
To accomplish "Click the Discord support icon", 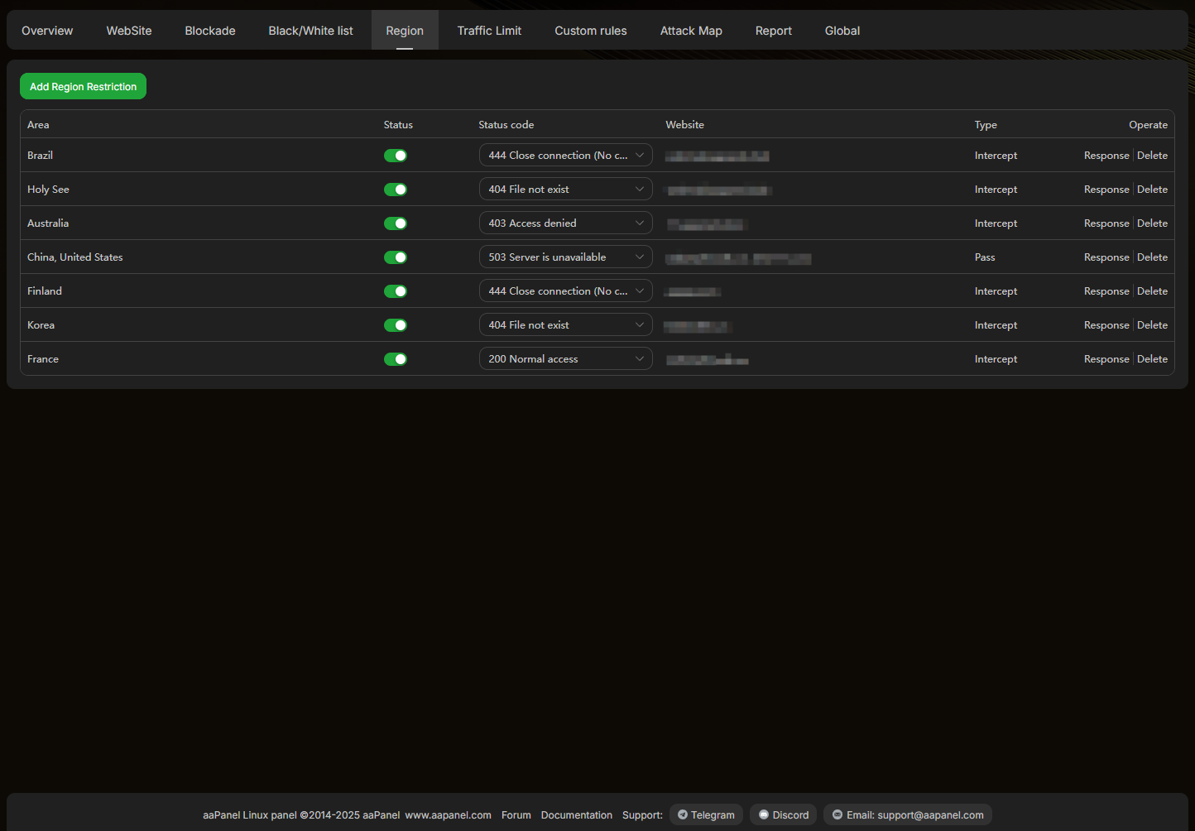I will click(x=764, y=815).
